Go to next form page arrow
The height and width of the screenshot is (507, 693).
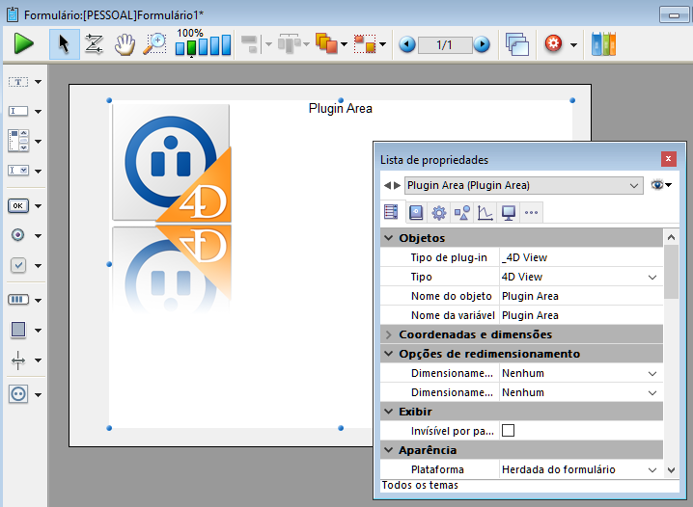[x=482, y=44]
